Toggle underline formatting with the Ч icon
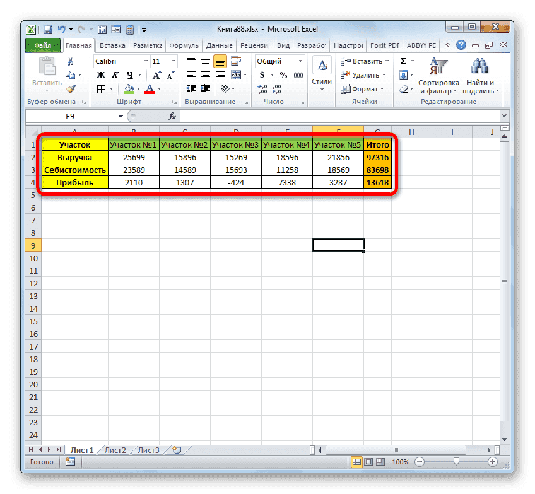The image size is (535, 494). tap(130, 74)
